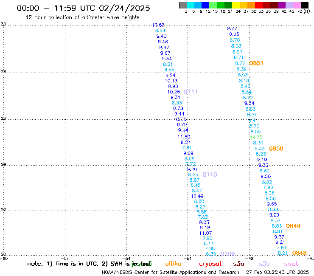Click the 7.68 wave height value

tap(210, 248)
